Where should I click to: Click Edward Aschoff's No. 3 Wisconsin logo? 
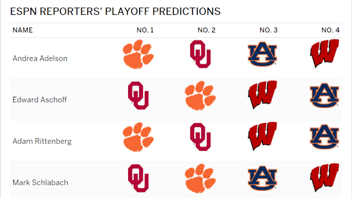[x=262, y=95]
